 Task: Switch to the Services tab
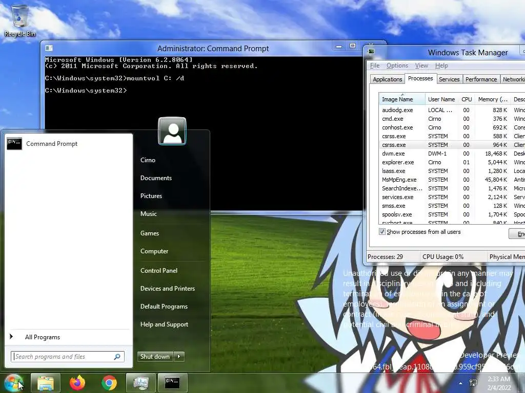tap(449, 79)
